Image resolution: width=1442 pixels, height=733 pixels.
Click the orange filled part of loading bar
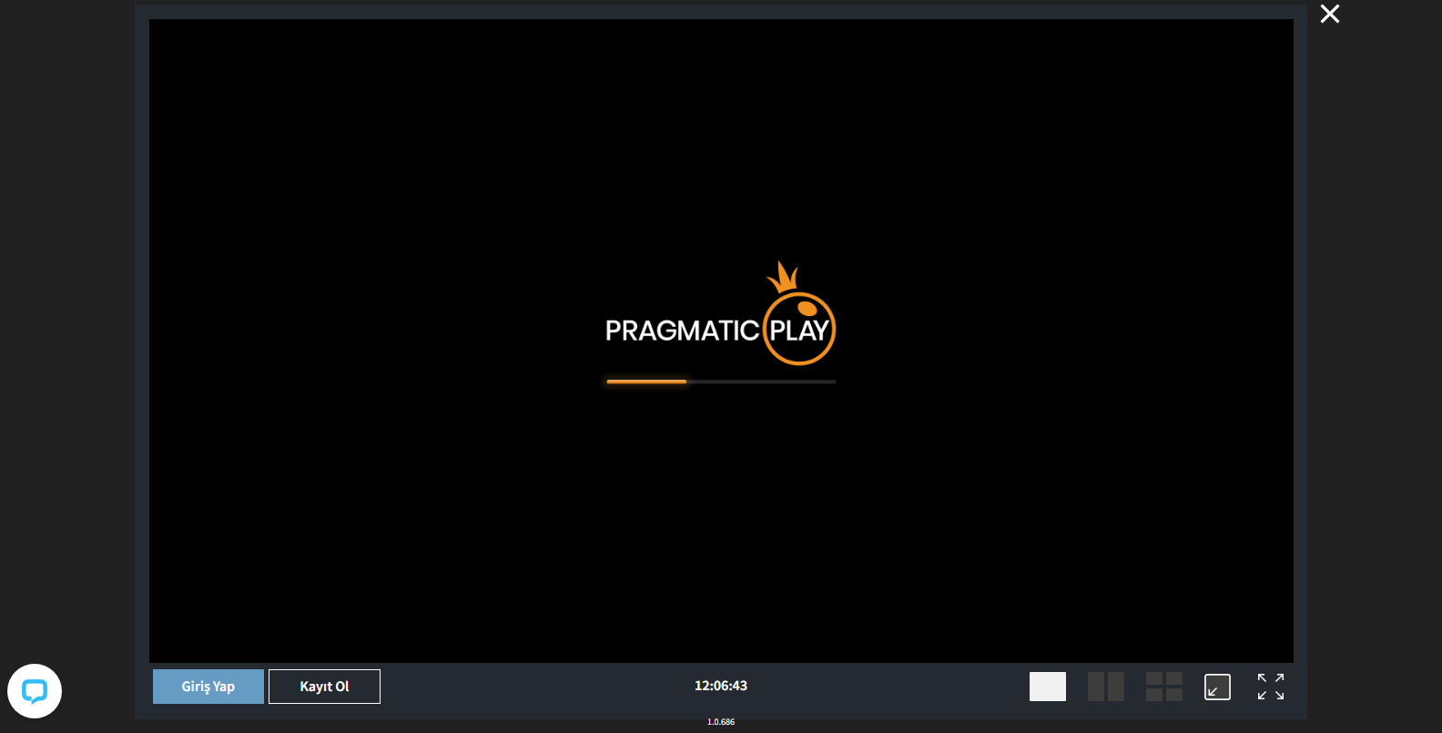point(646,382)
